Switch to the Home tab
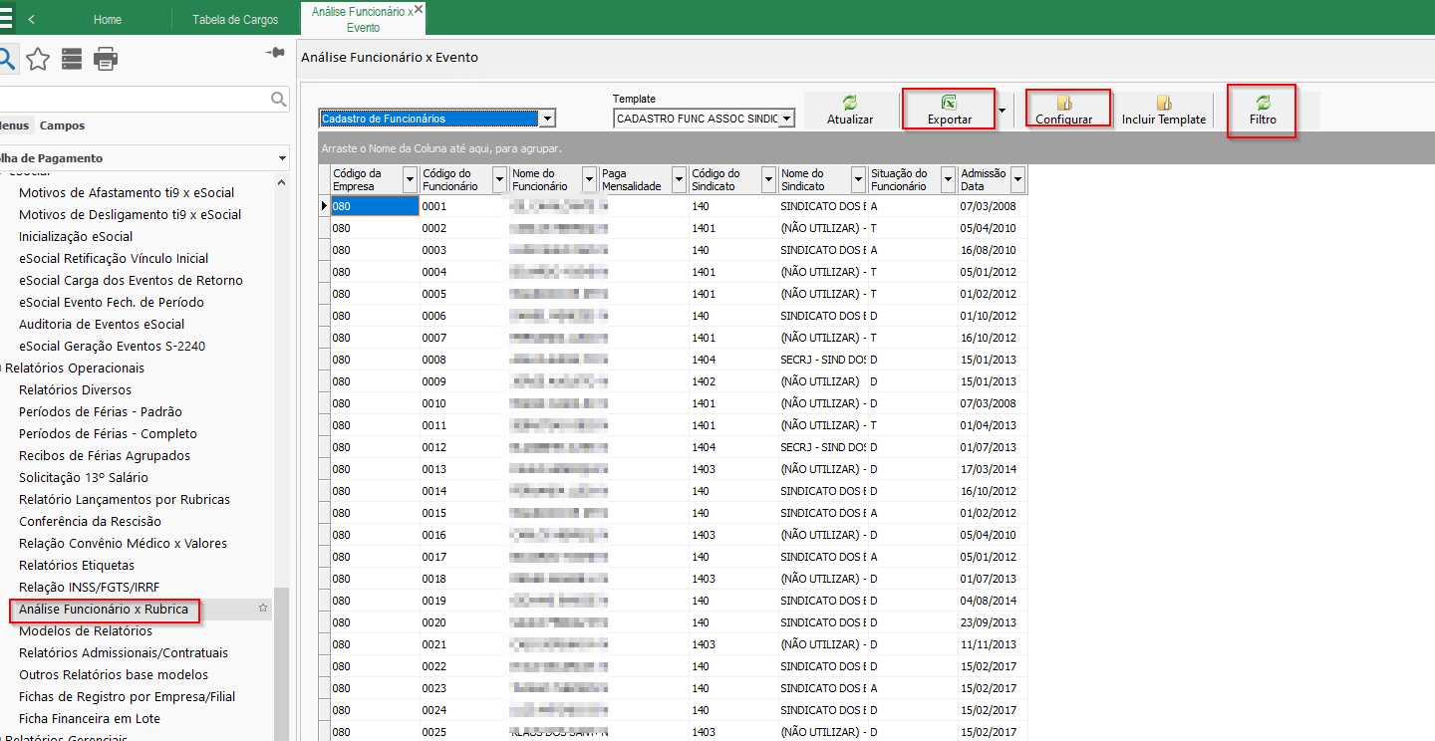The height and width of the screenshot is (741, 1435). point(108,20)
